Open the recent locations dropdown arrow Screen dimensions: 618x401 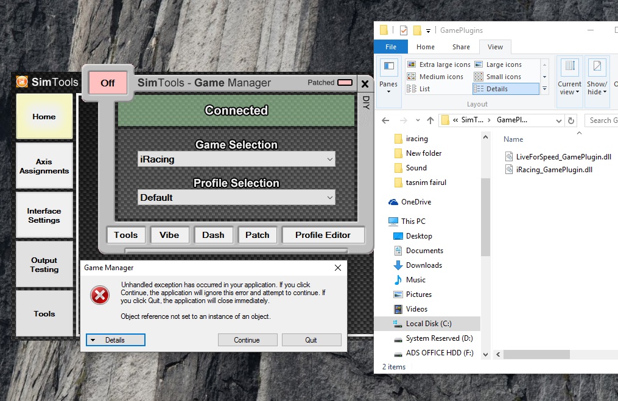[x=418, y=120]
